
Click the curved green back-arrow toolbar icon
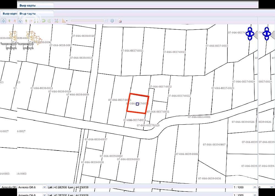pos(43,21)
